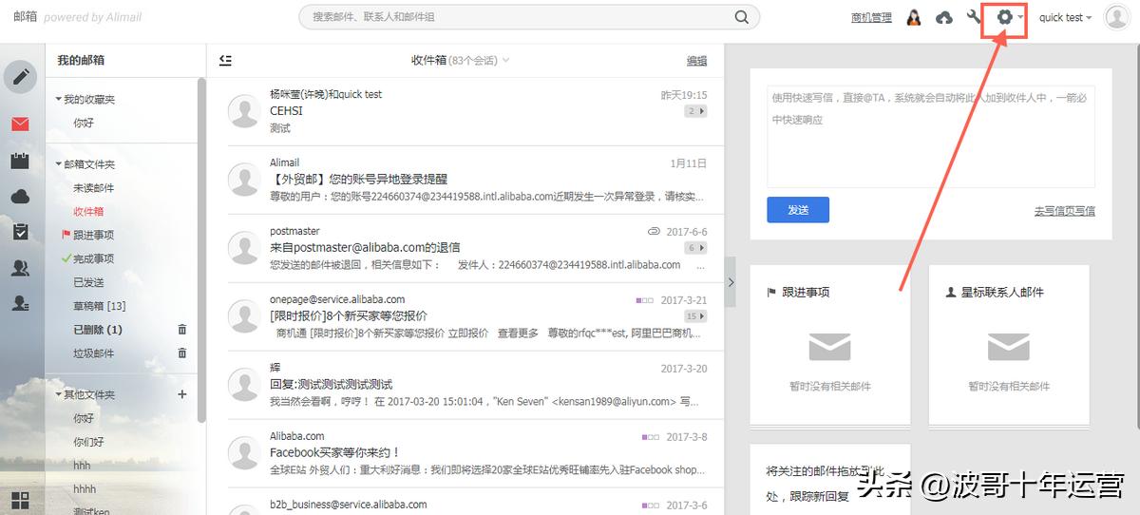Click the folder panel scrollbar
1140x515 pixels.
201,249
